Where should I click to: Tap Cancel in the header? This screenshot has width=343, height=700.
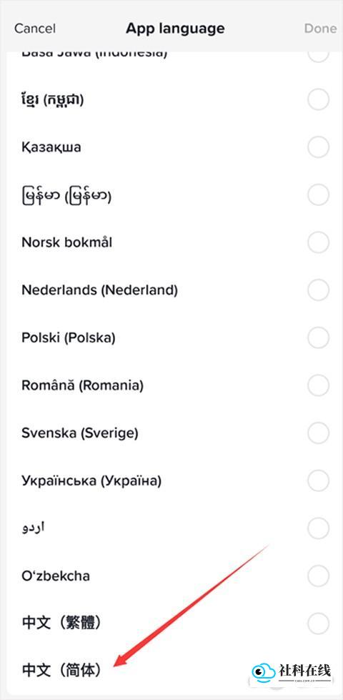tap(35, 29)
